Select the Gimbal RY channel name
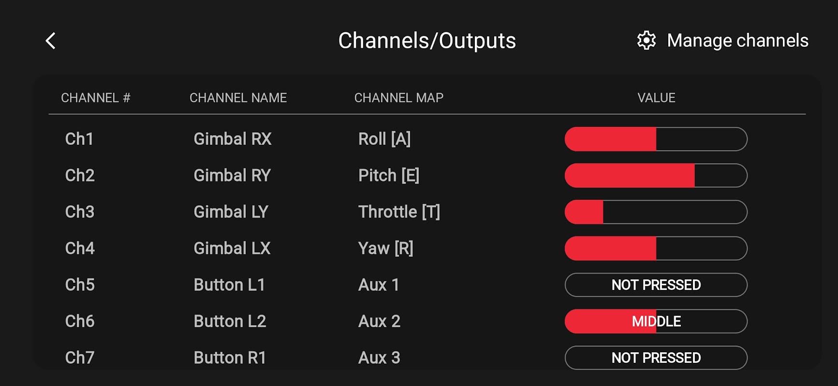The image size is (838, 386). pyautogui.click(x=232, y=176)
